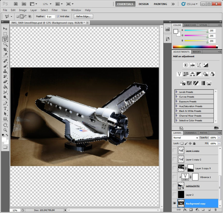The width and height of the screenshot is (223, 213).
Task: Open the Normal blend mode dropdown
Action: pyautogui.click(x=186, y=138)
